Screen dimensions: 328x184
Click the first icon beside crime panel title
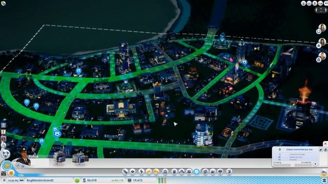click(x=321, y=150)
